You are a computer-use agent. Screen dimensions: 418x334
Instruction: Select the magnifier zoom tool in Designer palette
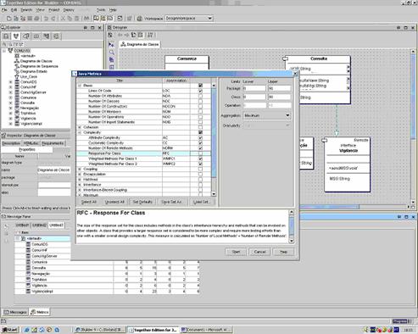111,53
